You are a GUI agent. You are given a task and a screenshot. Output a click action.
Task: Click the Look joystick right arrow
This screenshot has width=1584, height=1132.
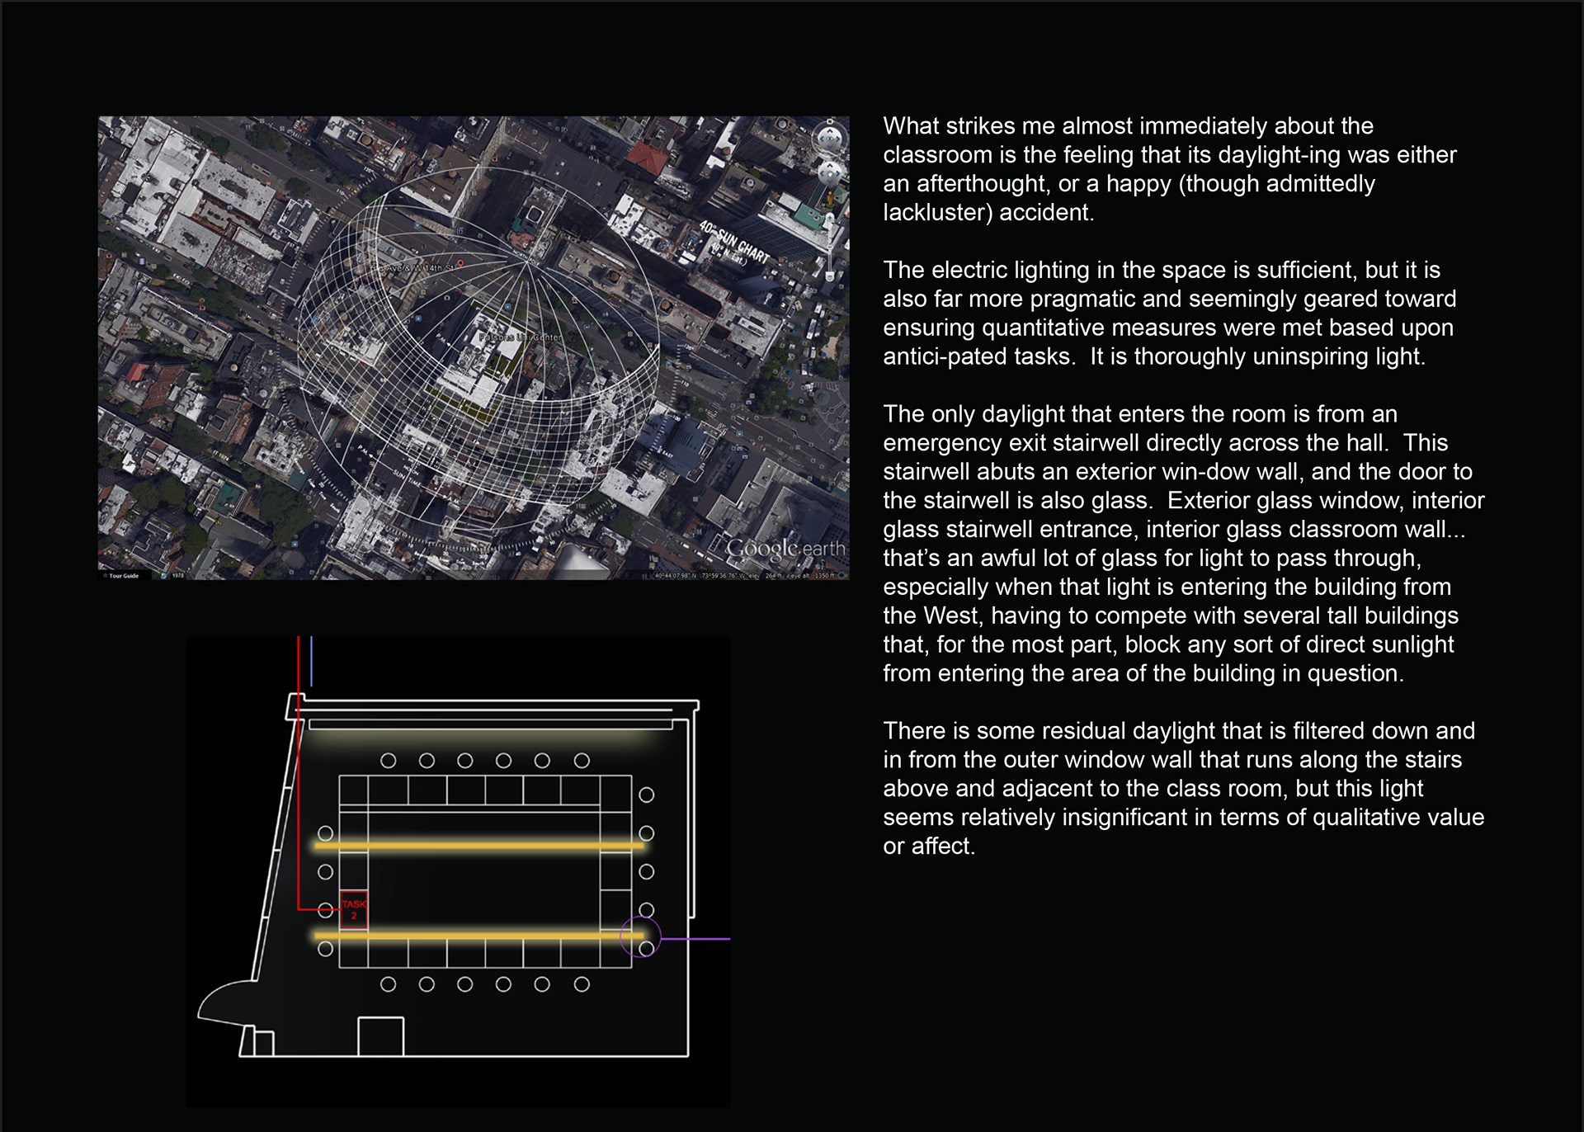(838, 139)
